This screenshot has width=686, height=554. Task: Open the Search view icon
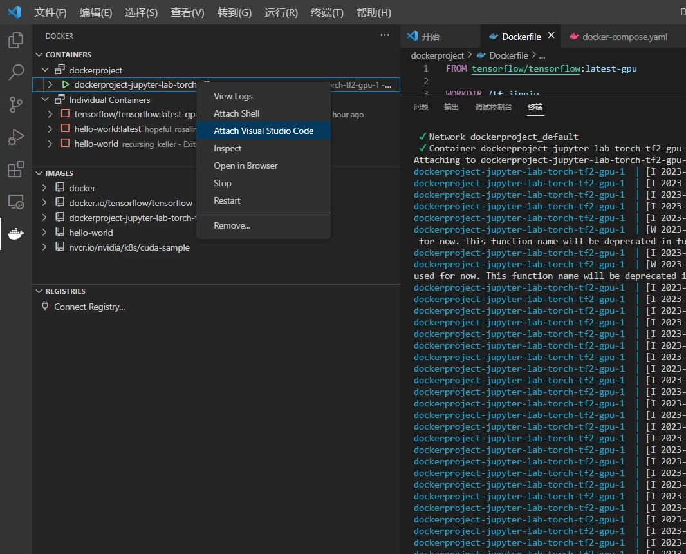click(15, 72)
